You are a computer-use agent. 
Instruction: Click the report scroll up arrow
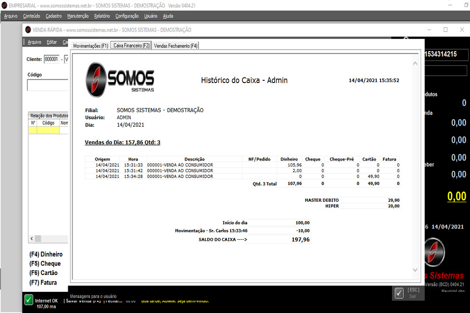415,63
